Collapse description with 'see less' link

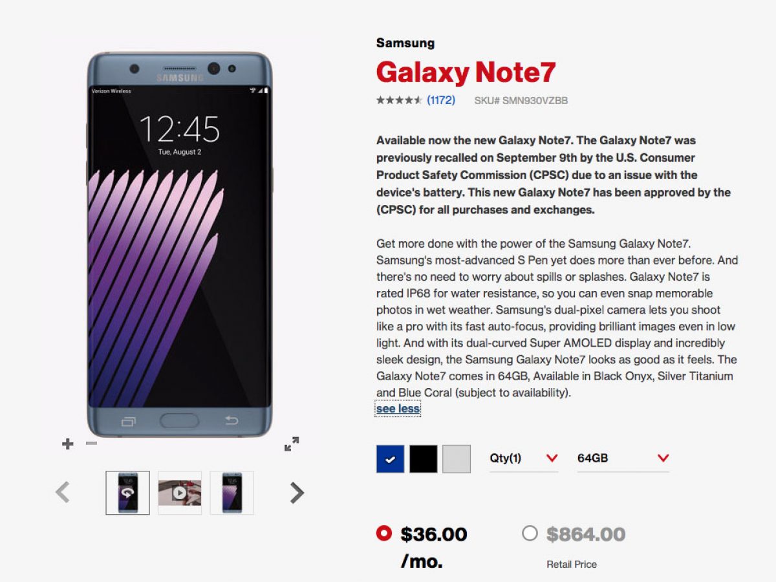click(398, 409)
